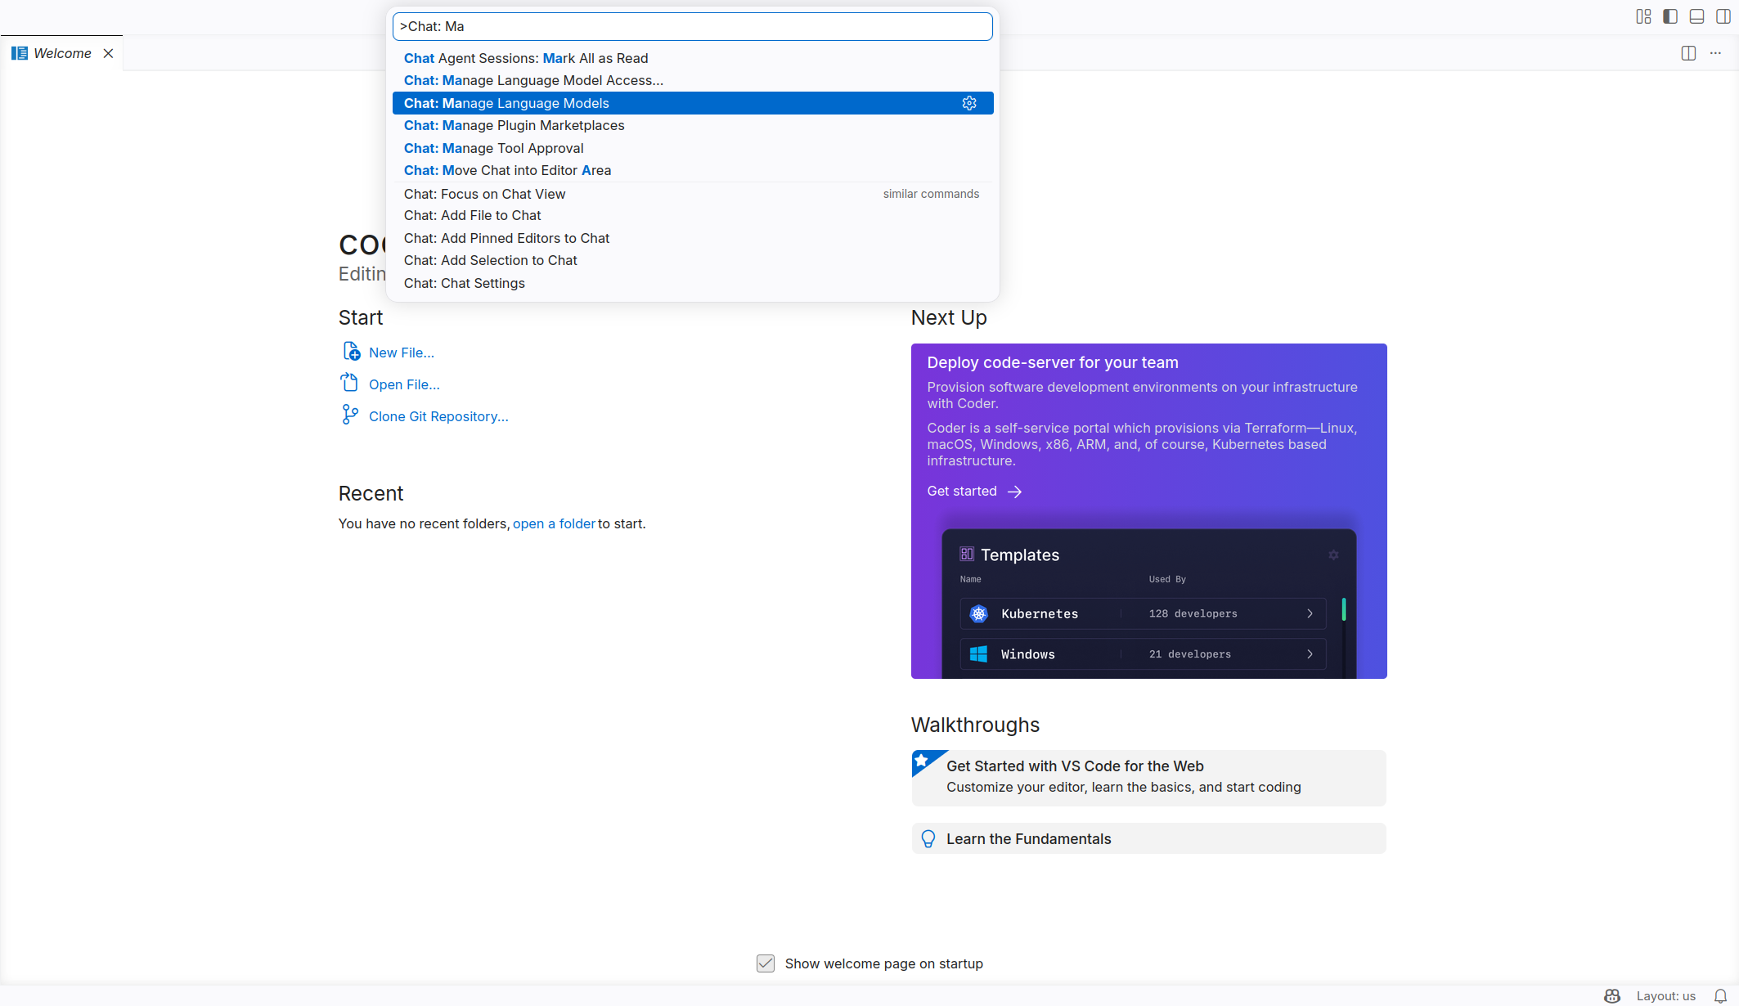Select Chat: Manage Language Model Access
The width and height of the screenshot is (1739, 1006).
pos(693,80)
